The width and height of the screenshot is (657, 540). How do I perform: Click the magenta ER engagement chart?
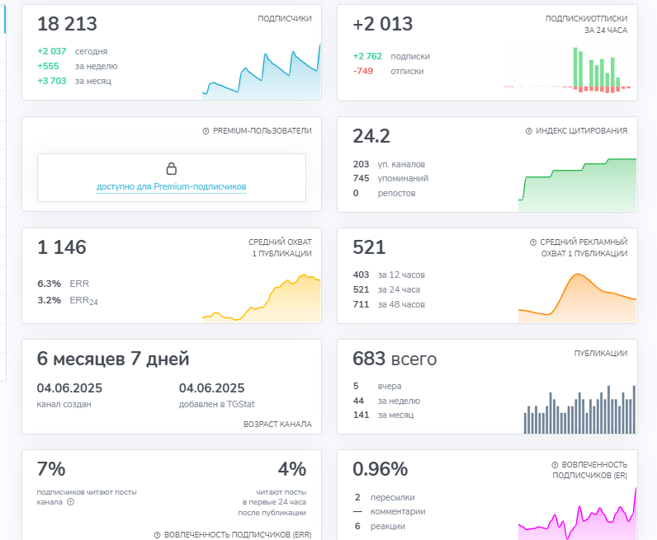578,514
